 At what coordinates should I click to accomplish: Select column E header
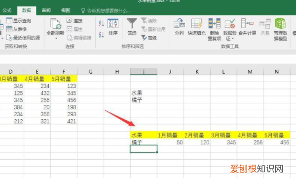click(x=37, y=72)
